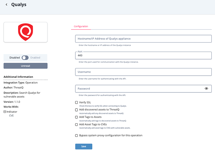Screen dimensions: 215x153
Task: Click hint 'Enter the username for authenticating'
Action: pos(102,79)
